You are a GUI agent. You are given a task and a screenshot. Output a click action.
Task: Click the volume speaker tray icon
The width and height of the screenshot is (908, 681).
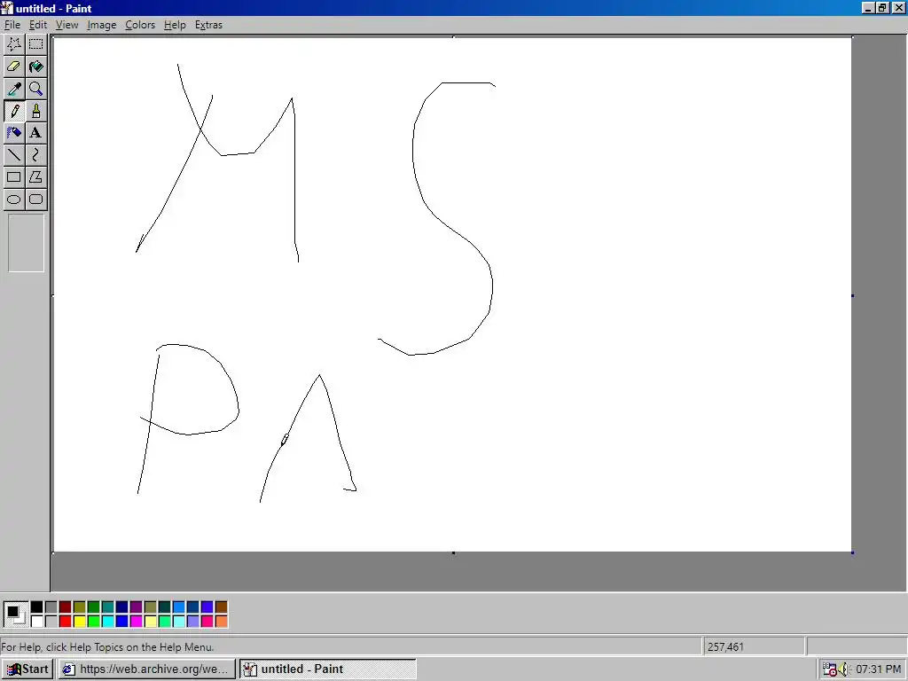click(844, 669)
